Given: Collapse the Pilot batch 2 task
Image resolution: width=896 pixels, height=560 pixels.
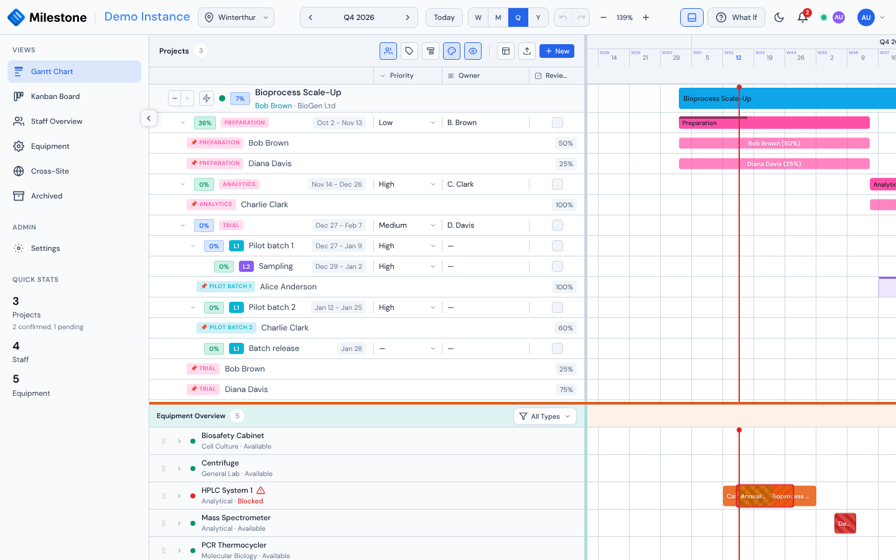Looking at the screenshot, I should point(193,307).
